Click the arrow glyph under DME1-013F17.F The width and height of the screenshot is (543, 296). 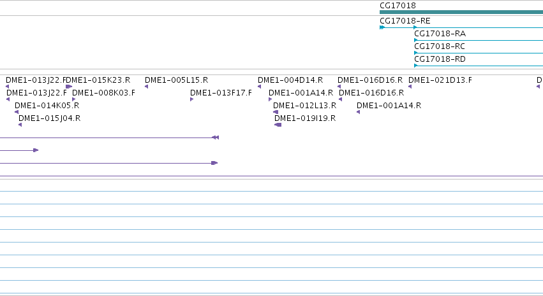[192, 99]
